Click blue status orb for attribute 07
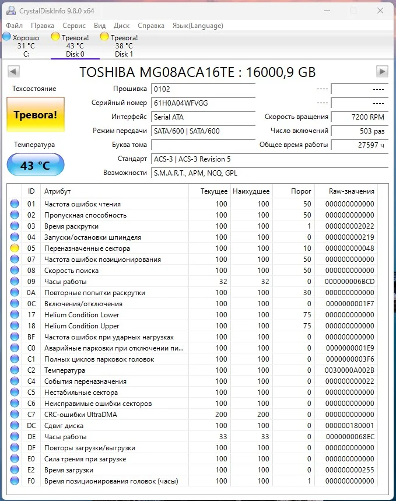This screenshot has height=501, width=396. point(15,259)
